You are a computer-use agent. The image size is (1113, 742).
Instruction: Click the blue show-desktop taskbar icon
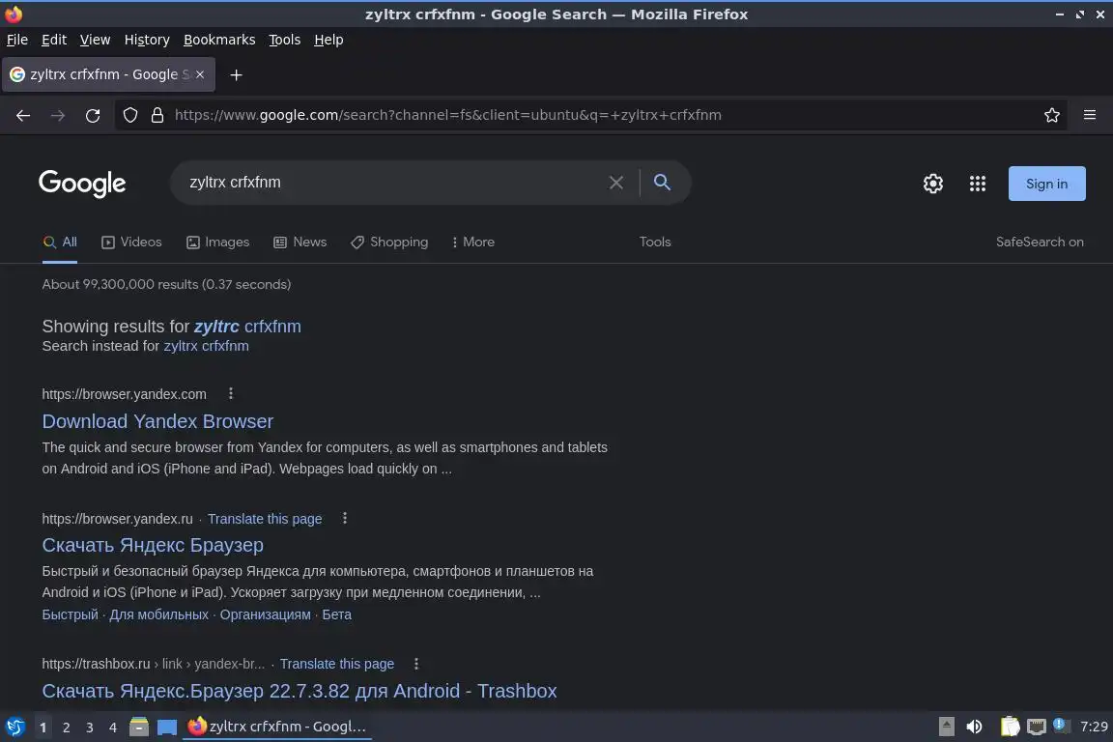pyautogui.click(x=167, y=728)
